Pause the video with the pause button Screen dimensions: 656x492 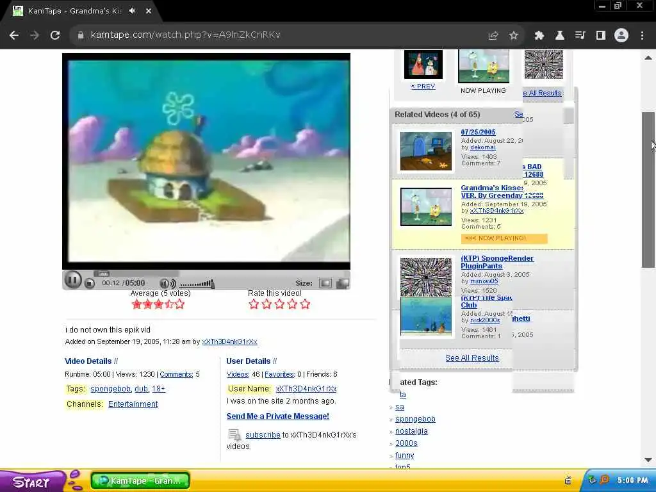(72, 280)
